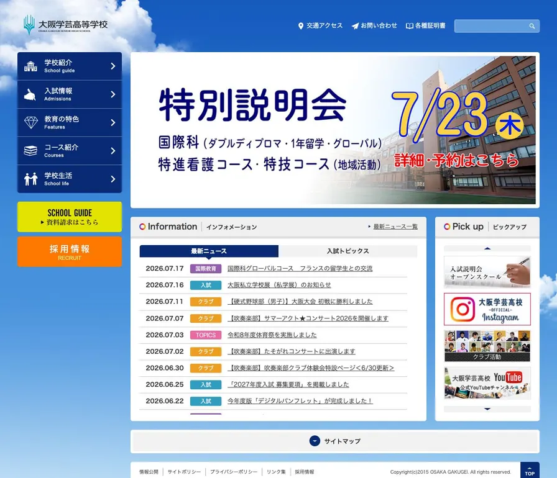Click 詳細・予約はこちら on the banner
Screen dimensions: 557x478
[x=457, y=161]
